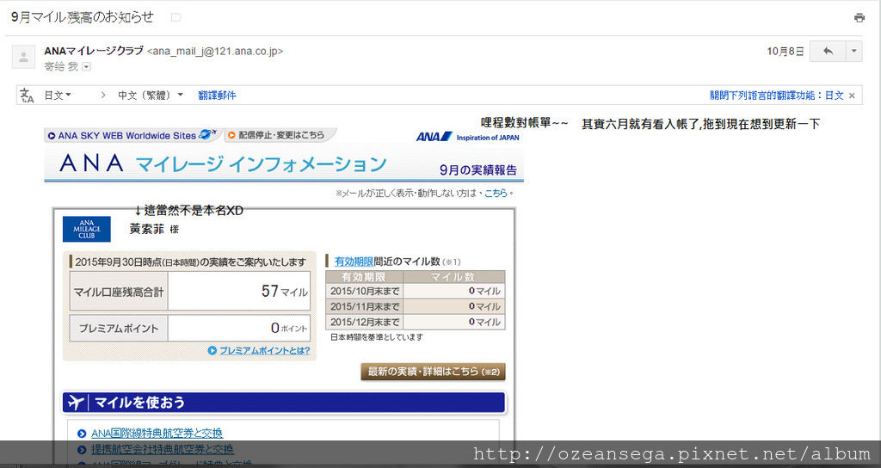Image resolution: width=881 pixels, height=468 pixels.
Task: Click the ANA Mileage Club logo
Action: [87, 229]
